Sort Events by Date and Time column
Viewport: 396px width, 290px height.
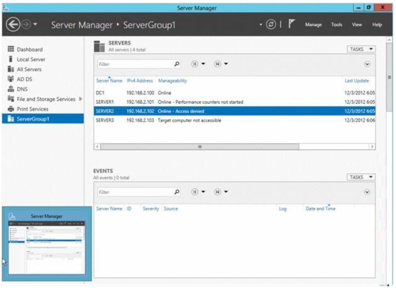[320, 208]
